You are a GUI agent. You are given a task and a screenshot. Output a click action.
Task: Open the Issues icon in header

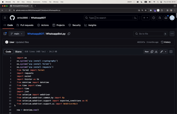(x=153, y=18)
